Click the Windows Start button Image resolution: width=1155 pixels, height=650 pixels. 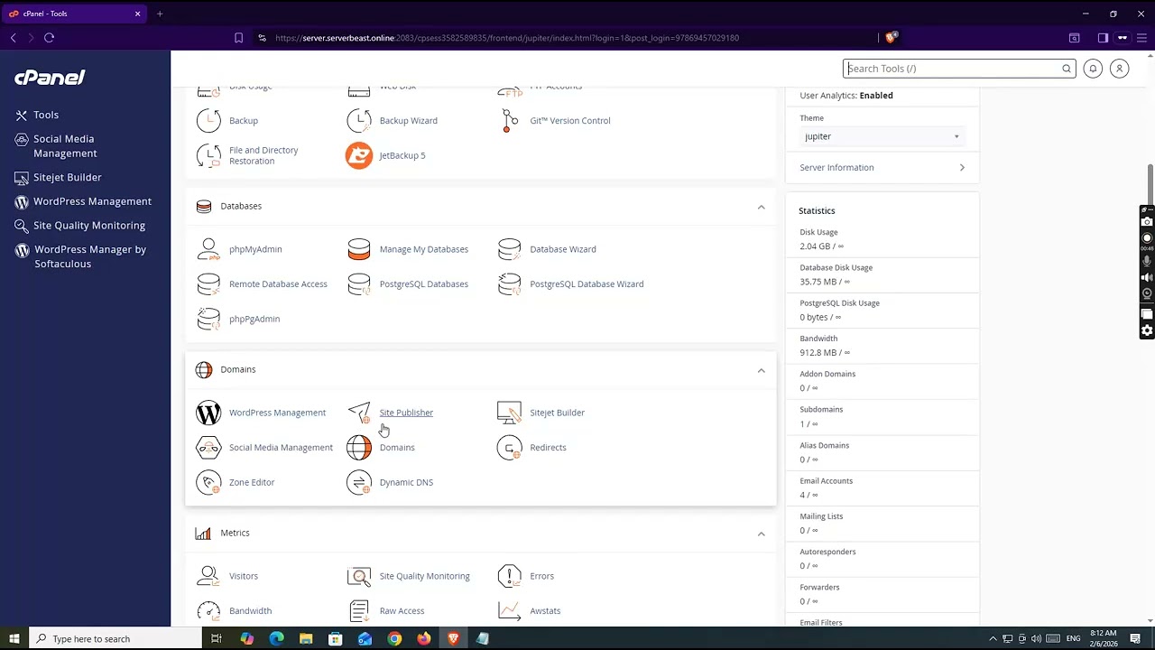(14, 639)
